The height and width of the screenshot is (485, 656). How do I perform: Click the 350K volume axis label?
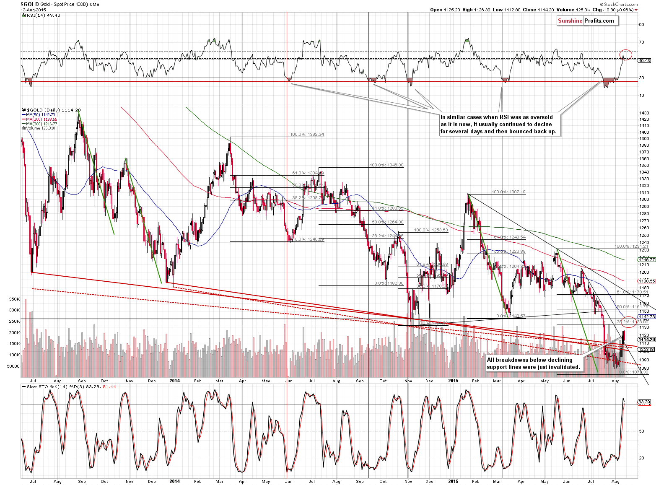(x=14, y=299)
